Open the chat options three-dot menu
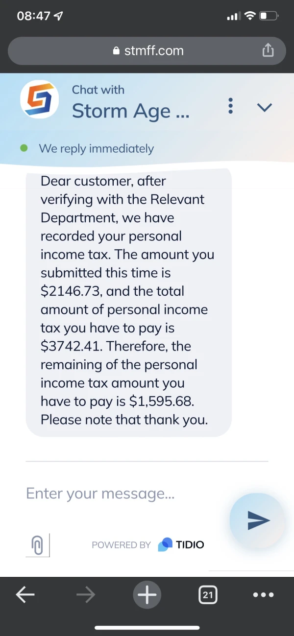Image resolution: width=294 pixels, height=636 pixels. [231, 106]
